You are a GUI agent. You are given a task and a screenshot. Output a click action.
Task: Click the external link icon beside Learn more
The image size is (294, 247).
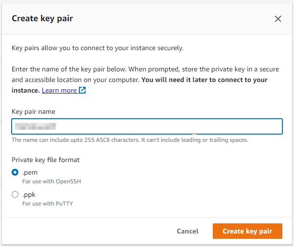point(82,90)
